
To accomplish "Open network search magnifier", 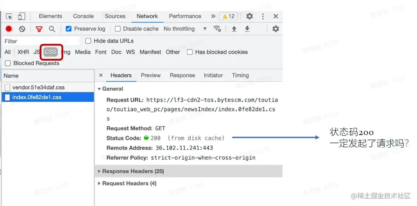I will pos(52,29).
